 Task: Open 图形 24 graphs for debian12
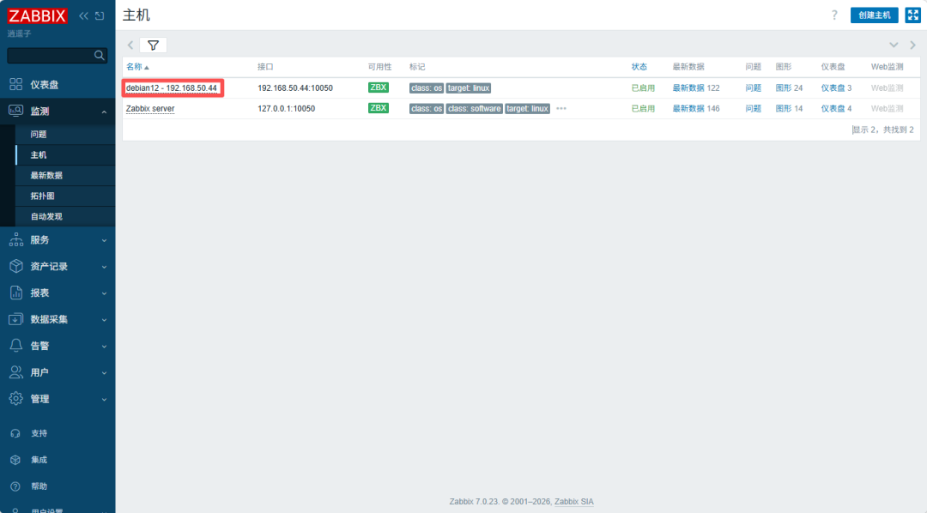784,88
